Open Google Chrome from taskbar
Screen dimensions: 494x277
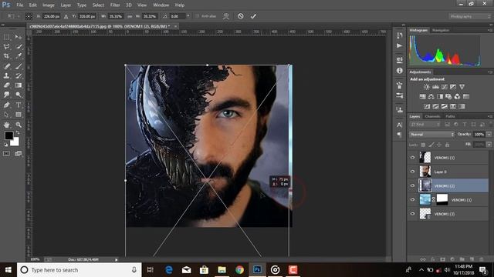click(239, 270)
